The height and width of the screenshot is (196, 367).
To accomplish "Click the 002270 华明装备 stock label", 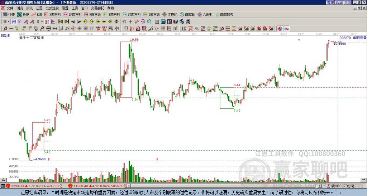I will pos(353,38).
